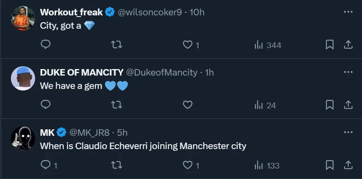Bookmark DUKE OF MANCITY's tweet
Viewport: 362px width, 179px height.
[330, 105]
